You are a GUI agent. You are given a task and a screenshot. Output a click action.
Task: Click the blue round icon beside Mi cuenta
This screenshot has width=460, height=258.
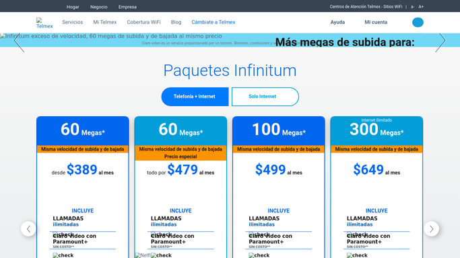(418, 22)
